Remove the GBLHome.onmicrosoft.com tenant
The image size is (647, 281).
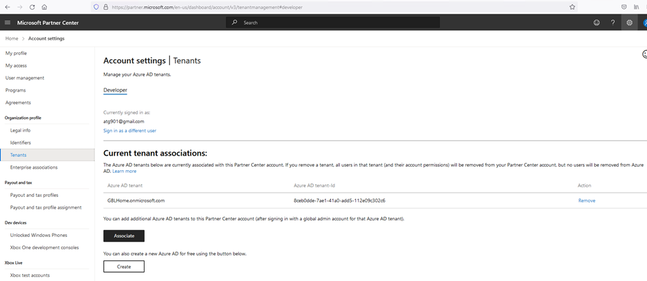586,200
